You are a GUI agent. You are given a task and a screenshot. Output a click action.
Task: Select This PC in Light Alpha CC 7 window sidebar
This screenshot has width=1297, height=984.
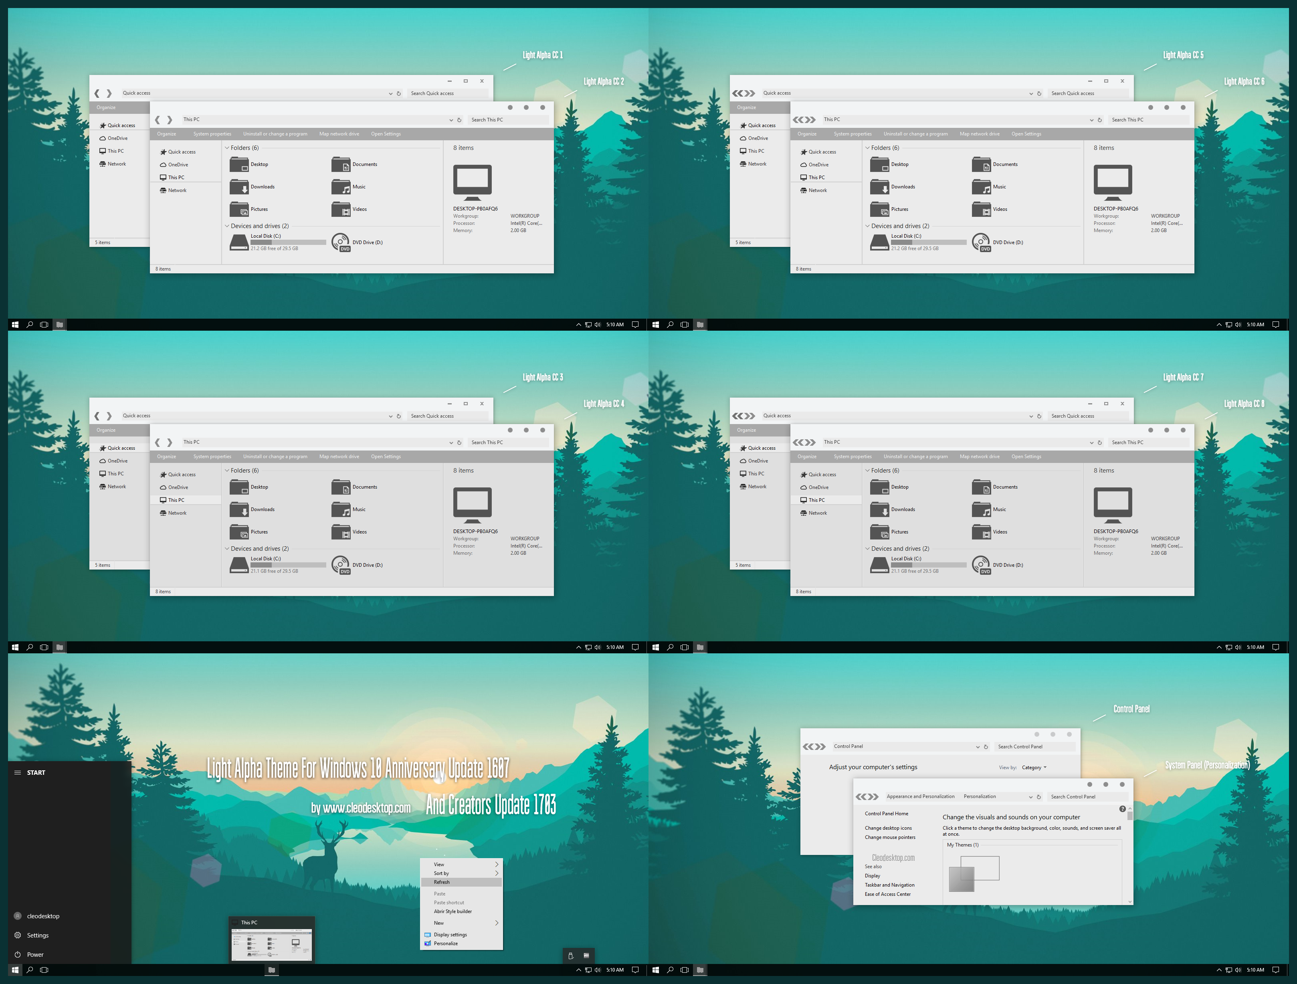click(752, 474)
